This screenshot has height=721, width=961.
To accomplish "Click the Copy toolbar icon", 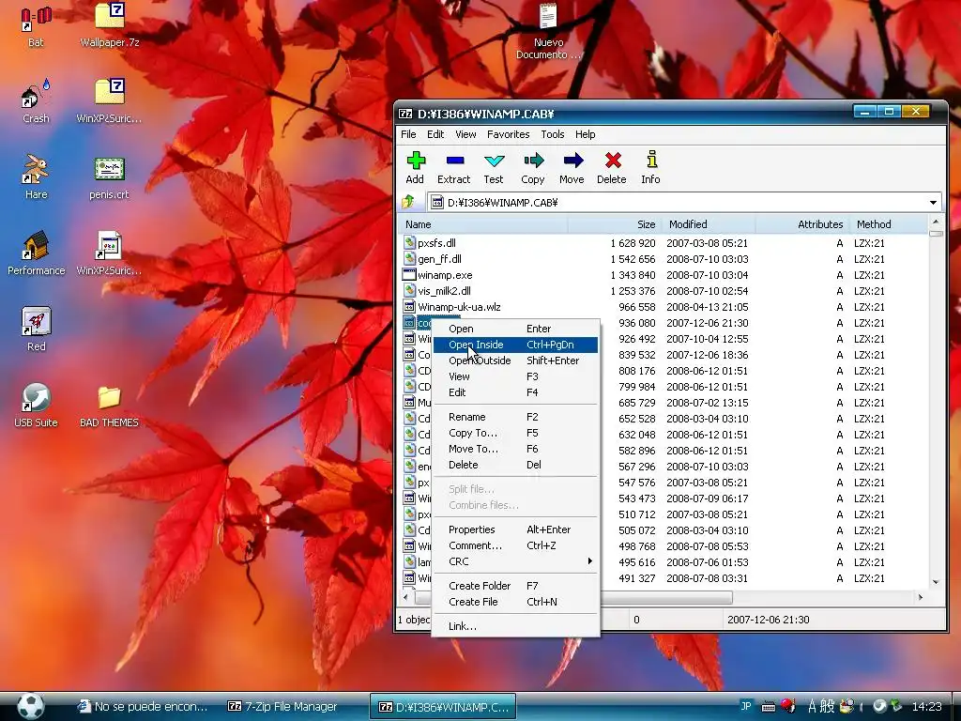I will click(x=533, y=167).
